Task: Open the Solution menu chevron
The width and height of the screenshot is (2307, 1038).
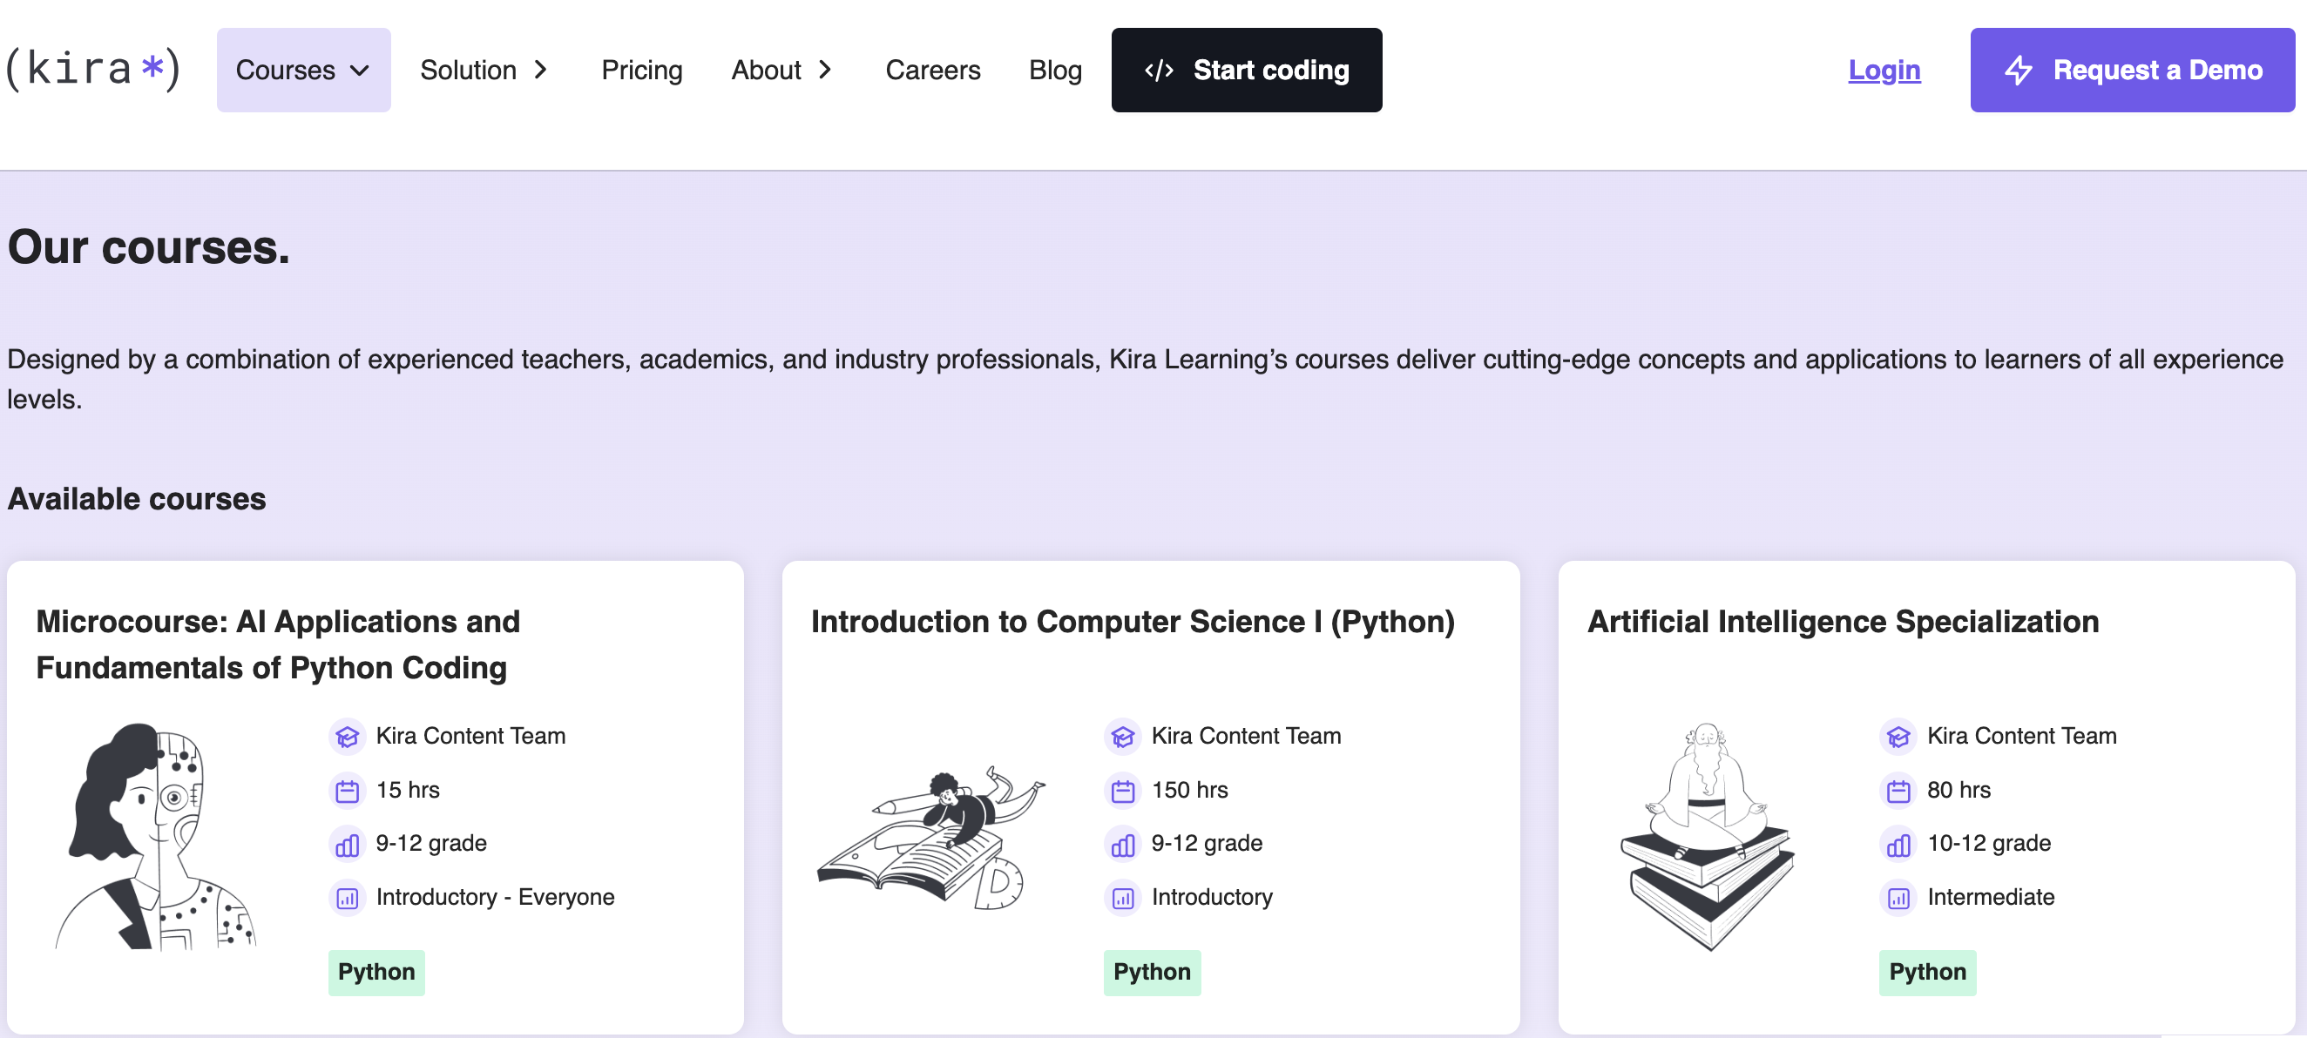Action: [541, 69]
